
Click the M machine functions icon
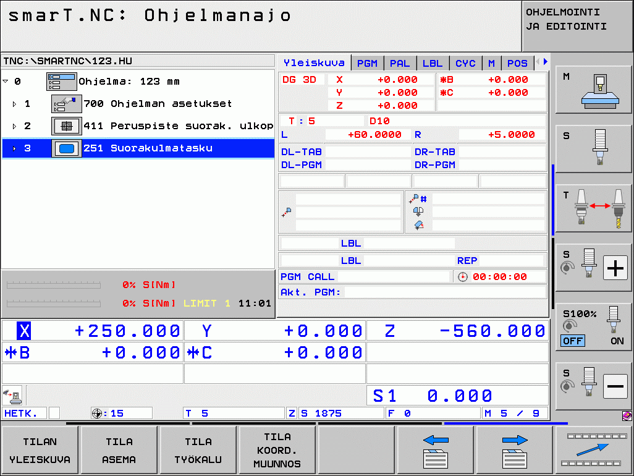[x=593, y=90]
